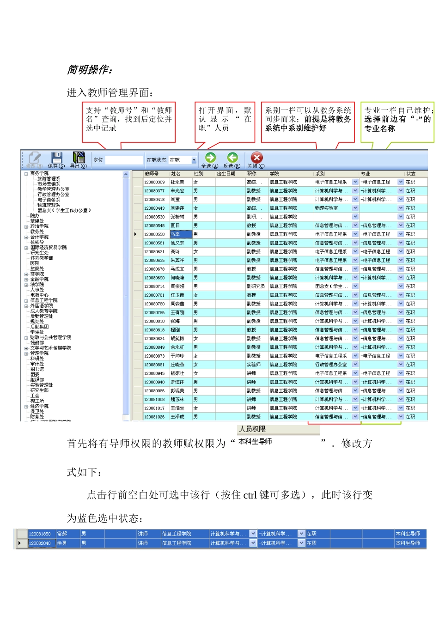Click the 反选 (R) invert selection icon
This screenshot has height=621, width=439.
click(x=232, y=158)
